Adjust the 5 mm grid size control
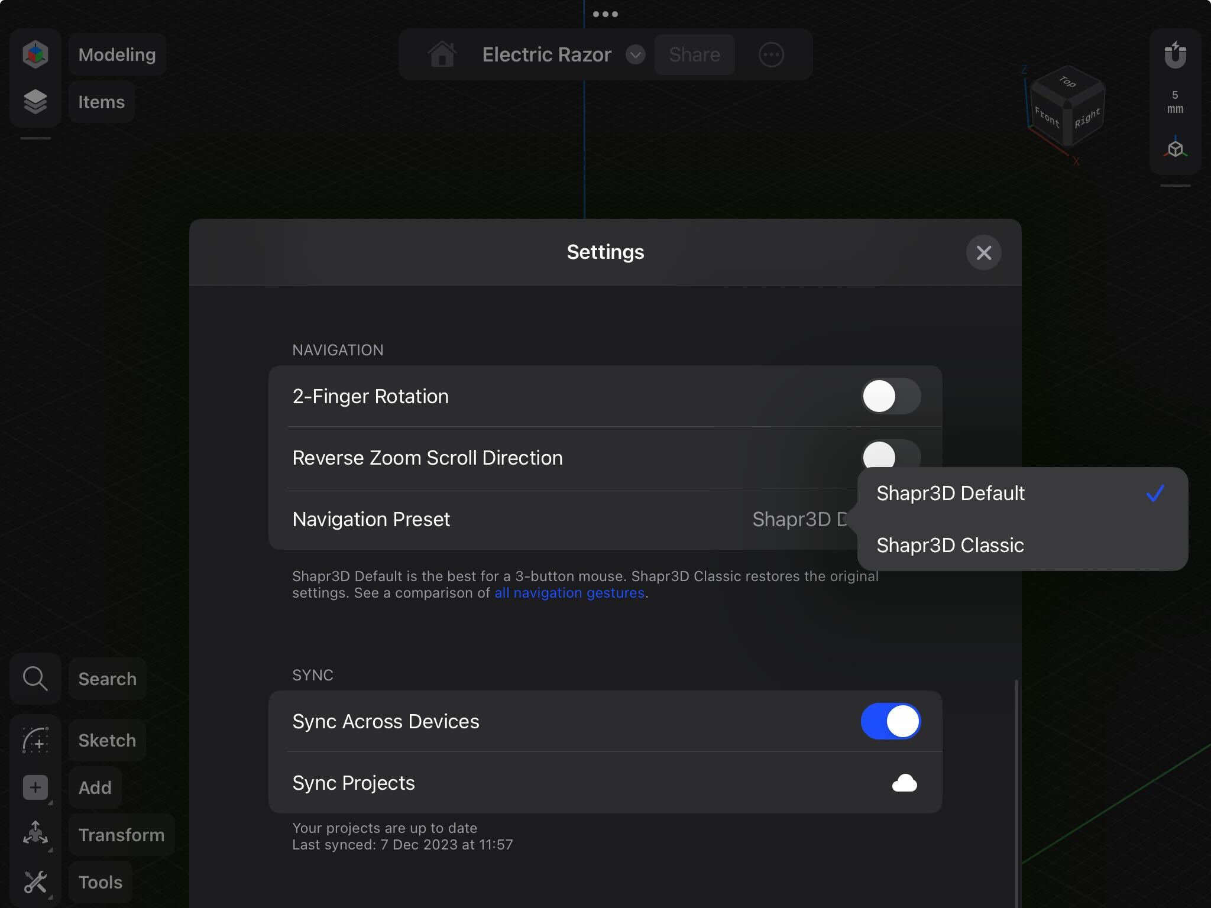Image resolution: width=1211 pixels, height=908 pixels. (1176, 101)
